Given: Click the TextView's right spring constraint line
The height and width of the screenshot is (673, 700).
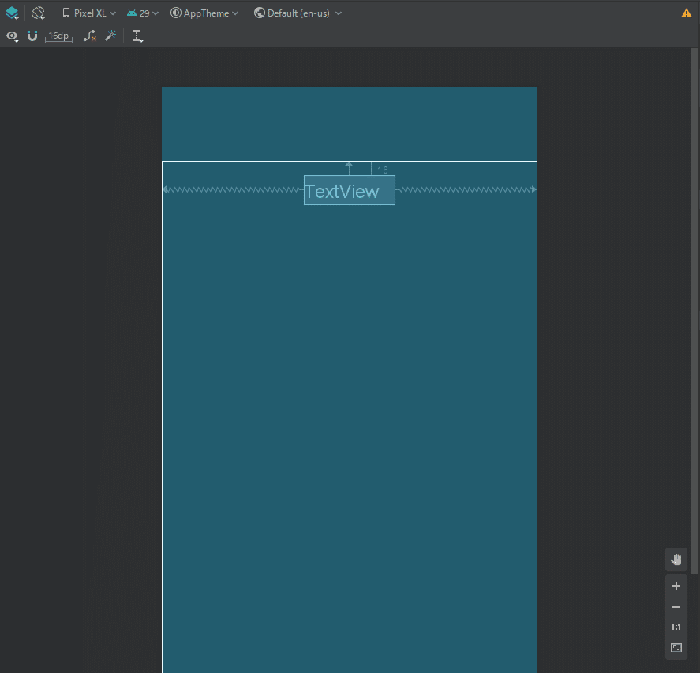Looking at the screenshot, I should [x=466, y=189].
